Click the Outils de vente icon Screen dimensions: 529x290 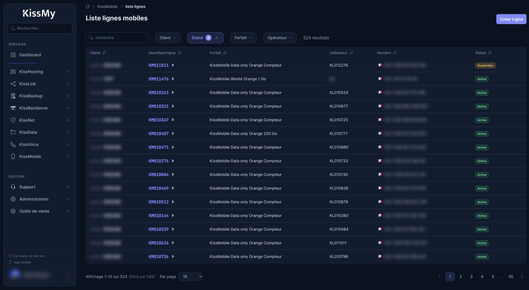[13, 211]
